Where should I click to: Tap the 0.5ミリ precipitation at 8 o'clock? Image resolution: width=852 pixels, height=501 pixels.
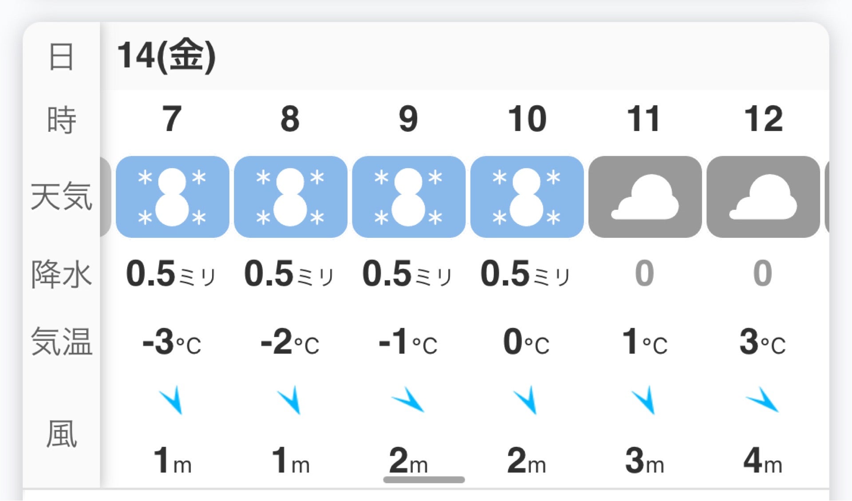pos(289,274)
